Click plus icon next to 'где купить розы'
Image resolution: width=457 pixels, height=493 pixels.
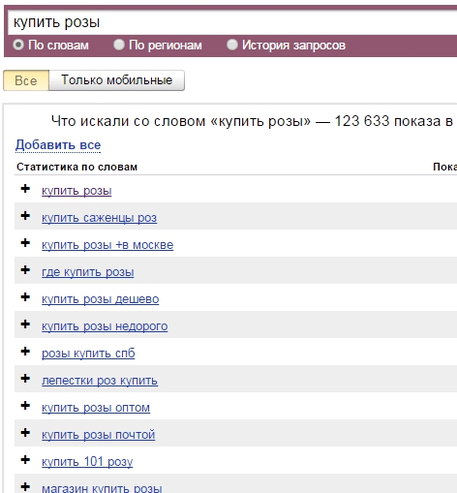(x=25, y=270)
